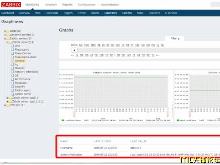This screenshot has height=165, width=220.
Task: Click the WEB(18) folder icon
Action: click(x=8, y=31)
